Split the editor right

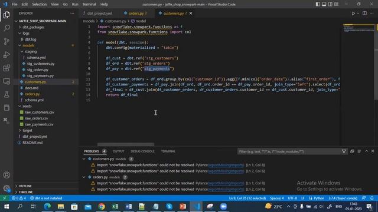point(364,14)
